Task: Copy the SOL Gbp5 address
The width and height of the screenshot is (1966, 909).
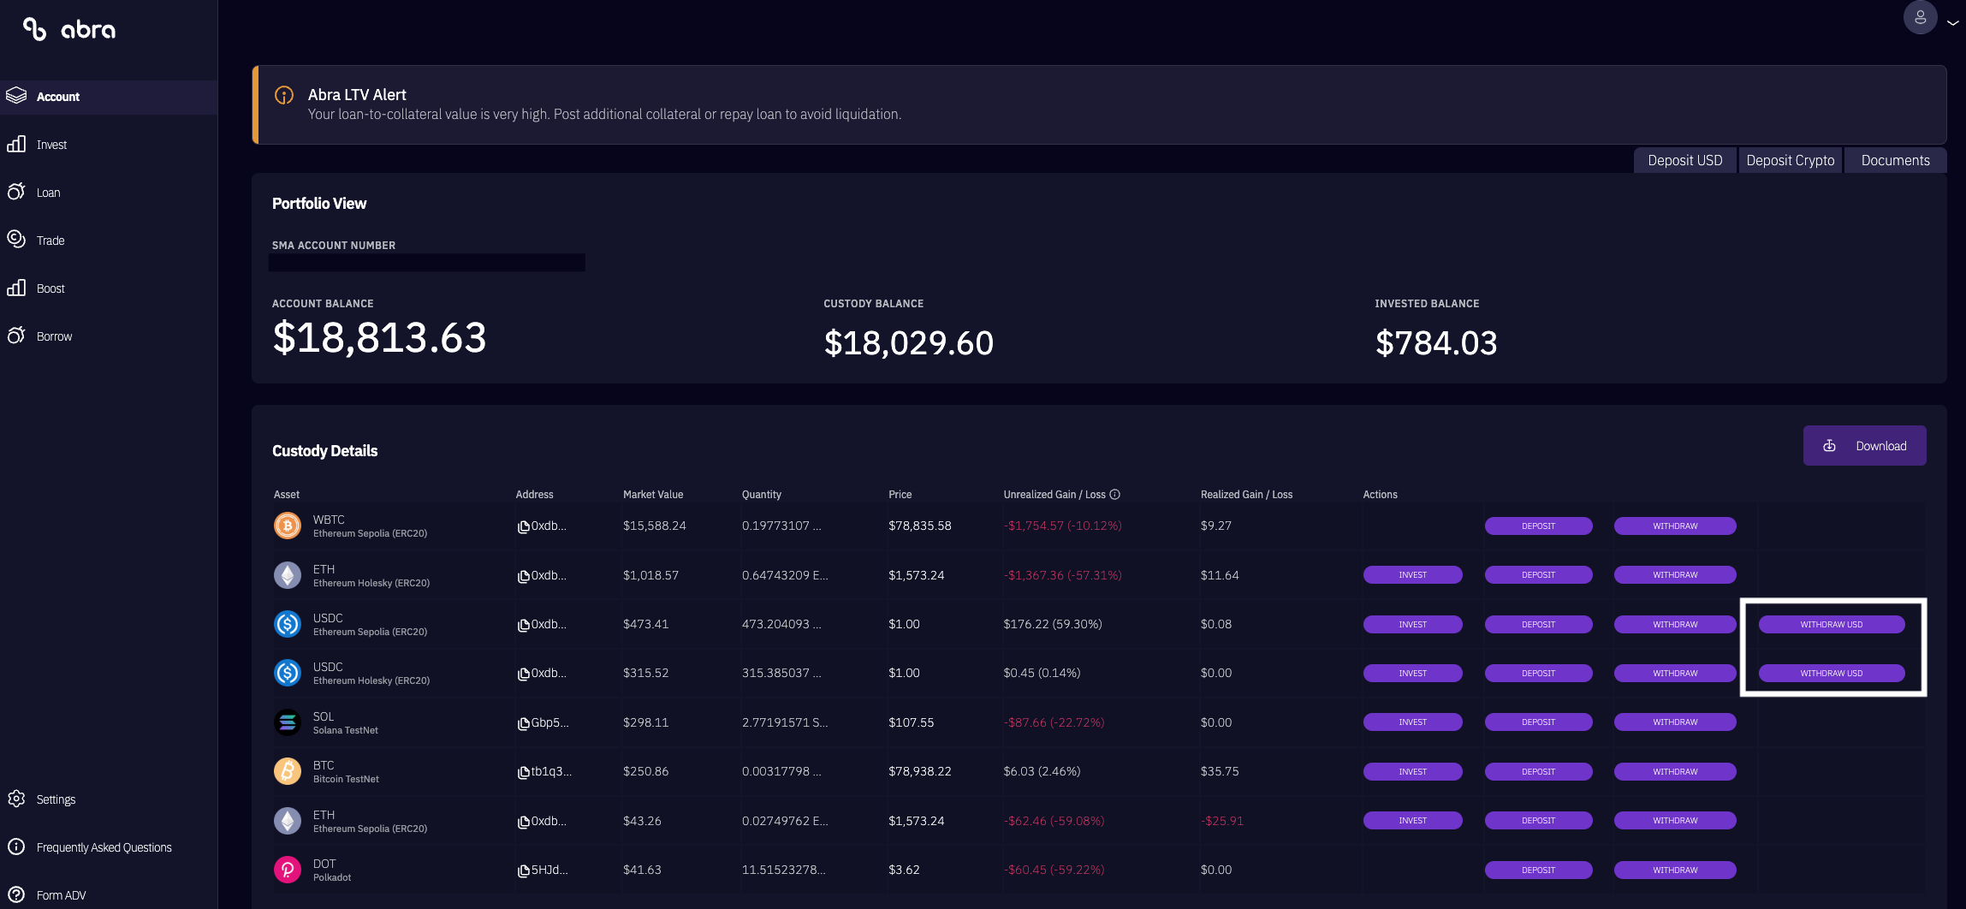Action: pyautogui.click(x=523, y=723)
